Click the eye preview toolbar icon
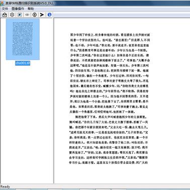 (x=27, y=15)
